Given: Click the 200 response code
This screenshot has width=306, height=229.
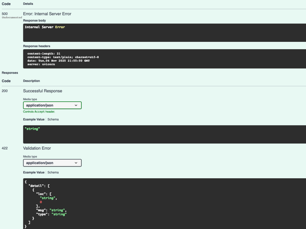Looking at the screenshot, I should tap(5, 91).
